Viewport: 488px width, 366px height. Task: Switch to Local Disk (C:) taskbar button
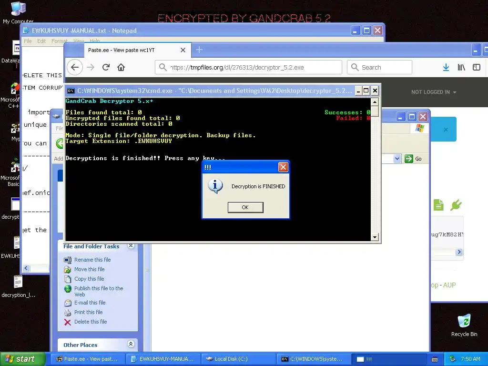coord(239,359)
